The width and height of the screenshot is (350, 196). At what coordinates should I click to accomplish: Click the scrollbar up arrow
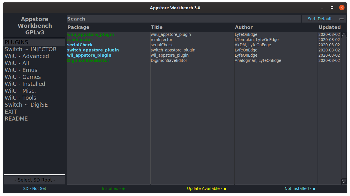pyautogui.click(x=344, y=35)
